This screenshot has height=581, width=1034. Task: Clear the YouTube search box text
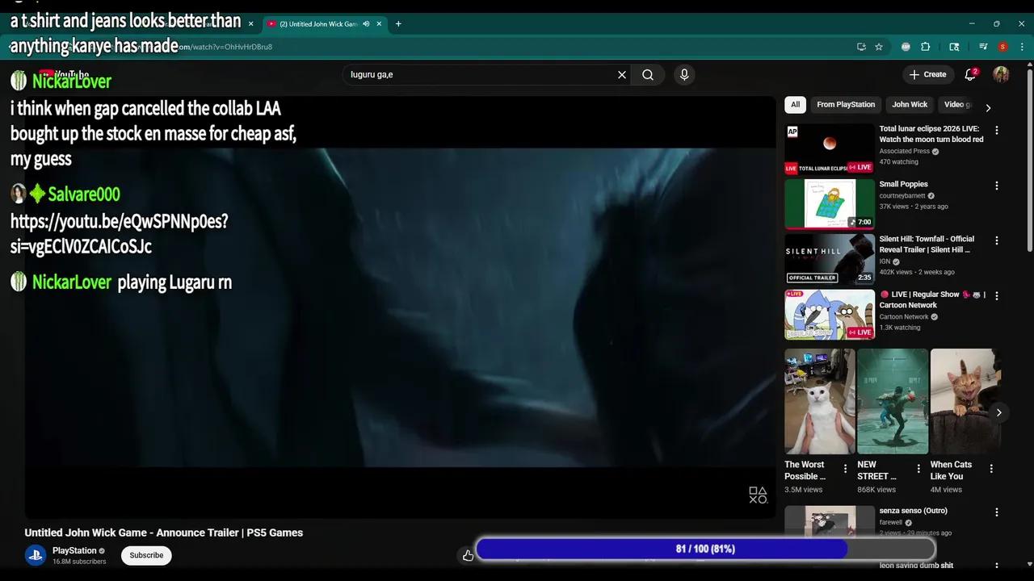pyautogui.click(x=622, y=74)
